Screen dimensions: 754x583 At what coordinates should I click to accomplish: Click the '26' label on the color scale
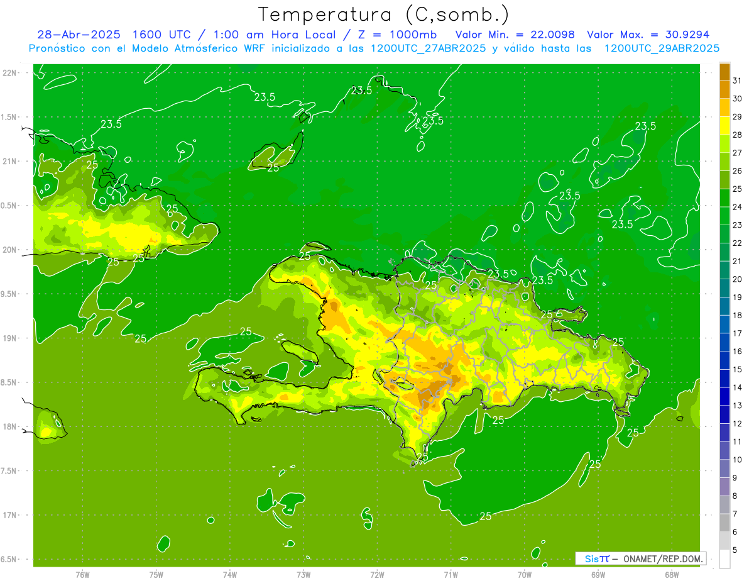pos(737,170)
